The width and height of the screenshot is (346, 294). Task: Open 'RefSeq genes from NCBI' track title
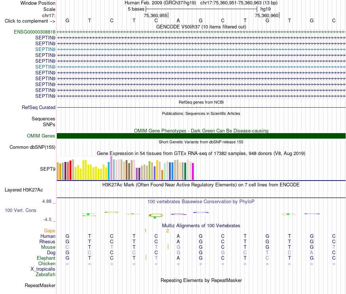(201, 102)
